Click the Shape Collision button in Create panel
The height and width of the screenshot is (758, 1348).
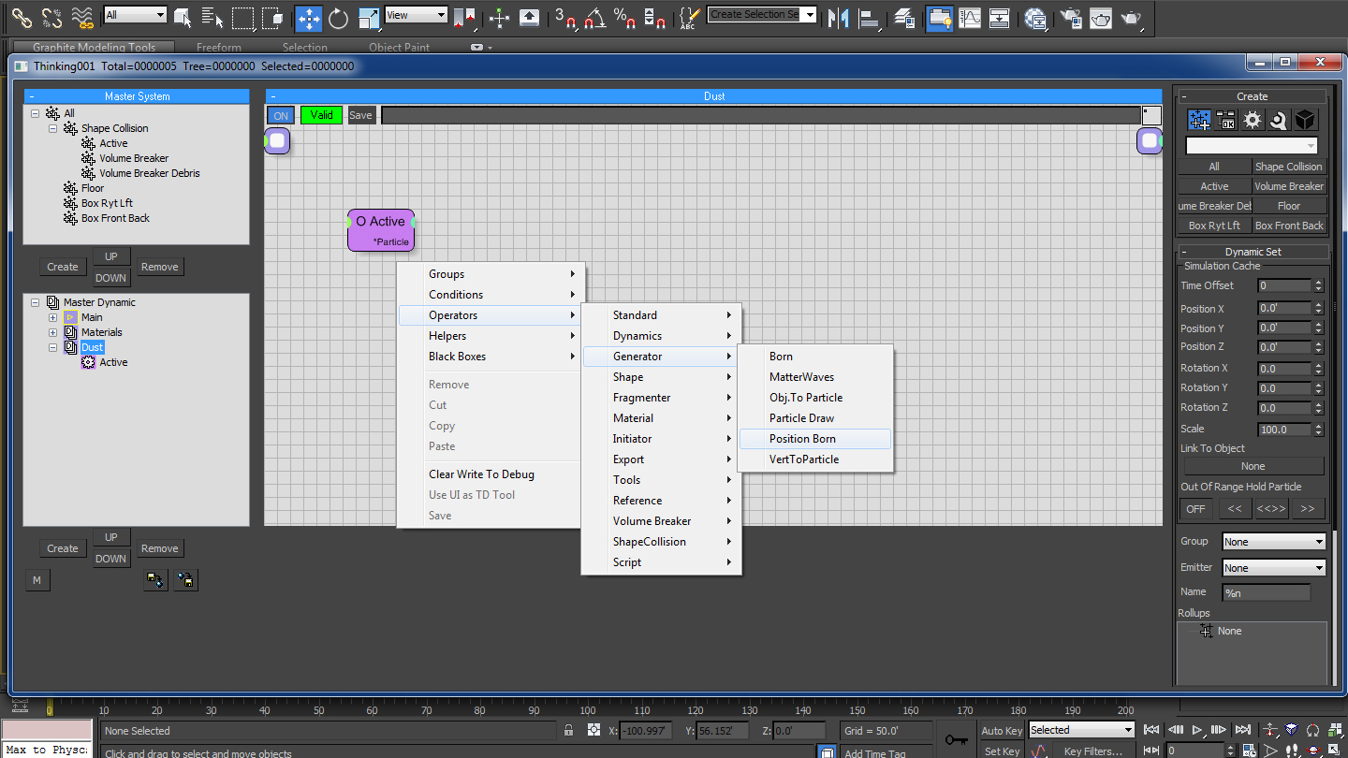[1289, 167]
